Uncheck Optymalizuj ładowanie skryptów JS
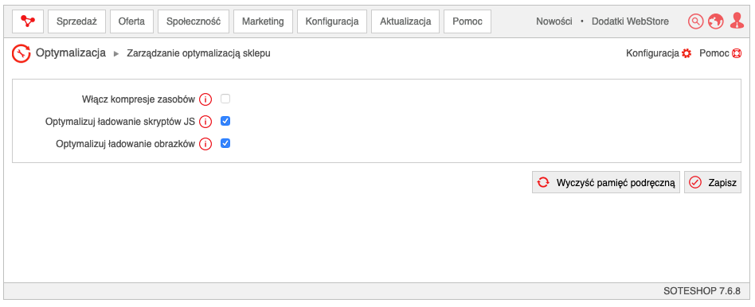This screenshot has height=307, width=755. [225, 121]
